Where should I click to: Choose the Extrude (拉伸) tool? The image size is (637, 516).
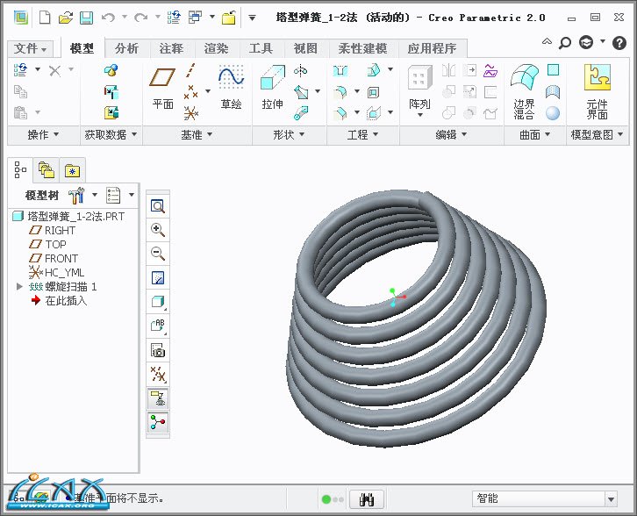pyautogui.click(x=272, y=87)
